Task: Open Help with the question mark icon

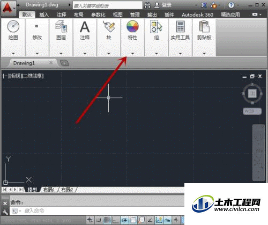Action: [x=231, y=5]
